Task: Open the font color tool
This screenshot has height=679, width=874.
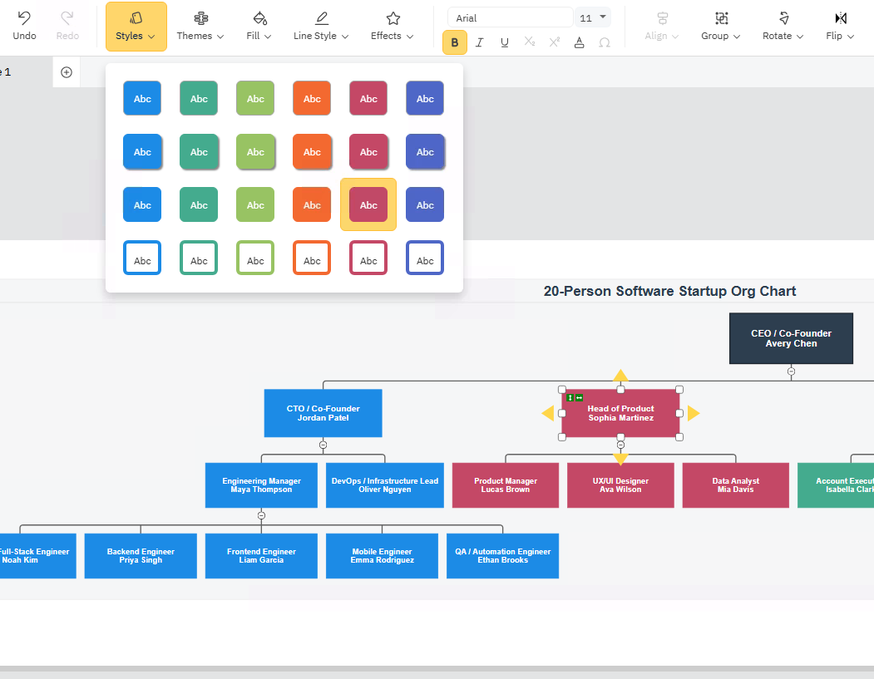Action: [579, 42]
